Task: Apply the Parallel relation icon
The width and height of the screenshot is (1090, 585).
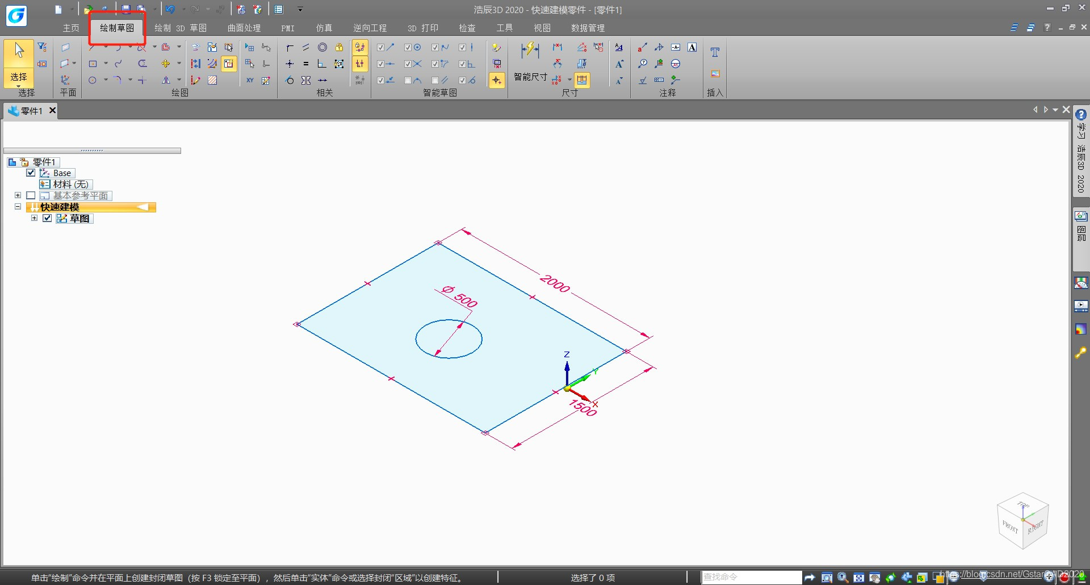Action: point(306,47)
